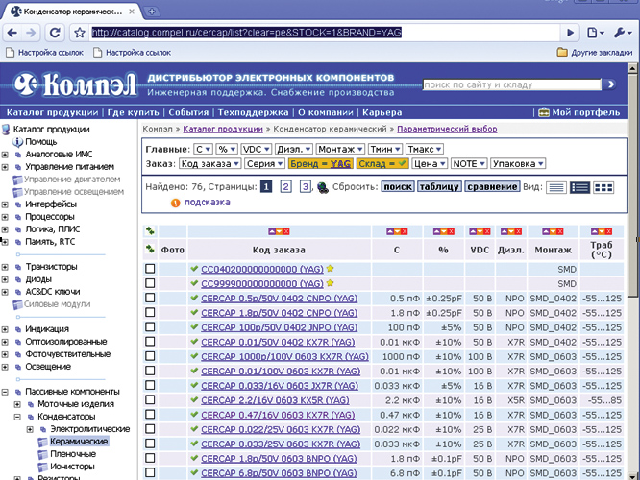Reset the table with таблицу button
The height and width of the screenshot is (480, 640).
439,187
